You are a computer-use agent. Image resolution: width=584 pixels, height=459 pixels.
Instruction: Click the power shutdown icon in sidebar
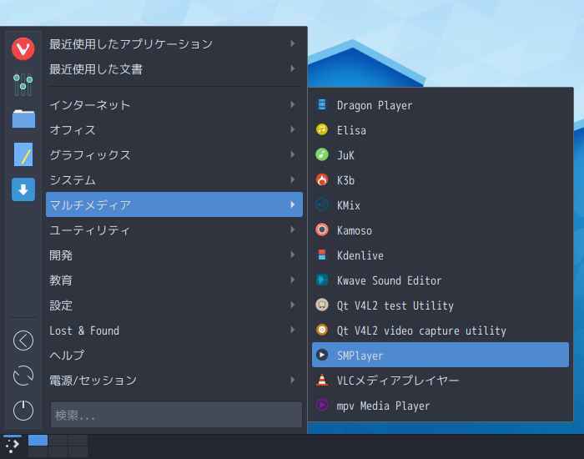point(23,411)
